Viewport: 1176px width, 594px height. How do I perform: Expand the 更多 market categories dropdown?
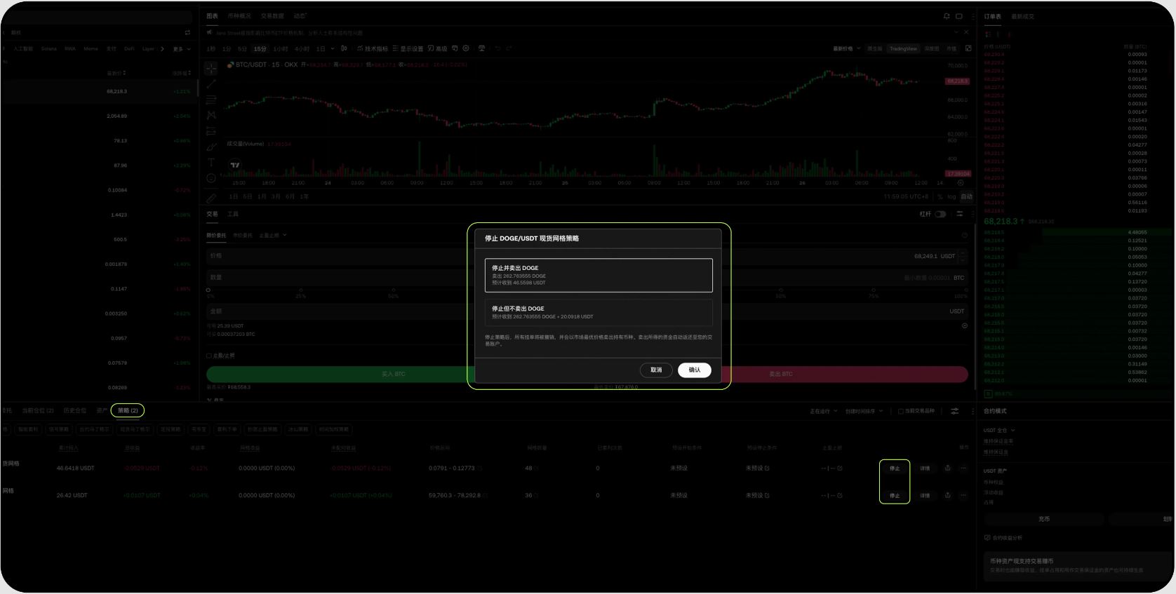pos(182,49)
